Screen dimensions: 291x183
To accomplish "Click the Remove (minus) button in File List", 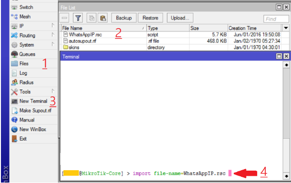I will [x=64, y=18].
